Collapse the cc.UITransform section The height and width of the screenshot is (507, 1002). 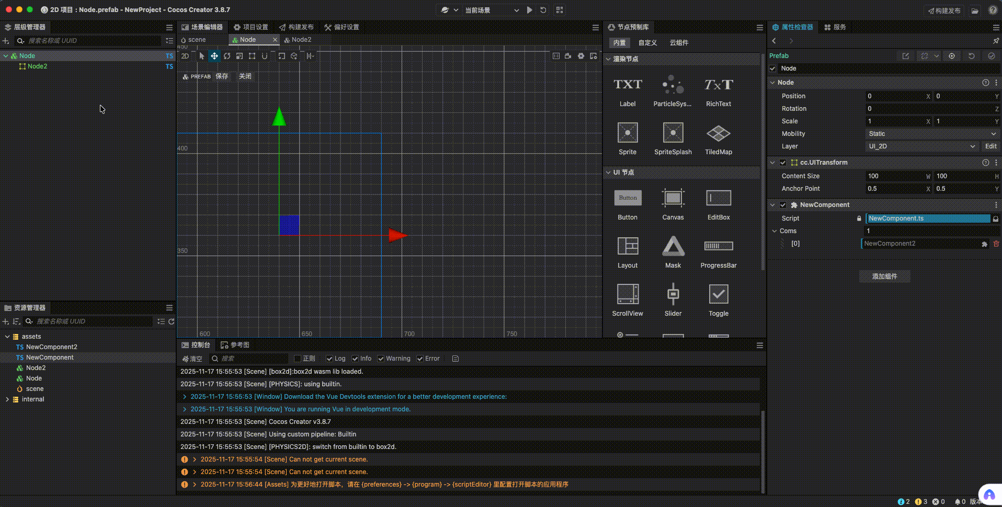click(772, 163)
